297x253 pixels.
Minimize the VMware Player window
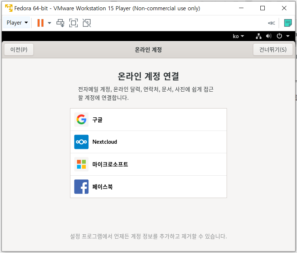(x=241, y=8)
